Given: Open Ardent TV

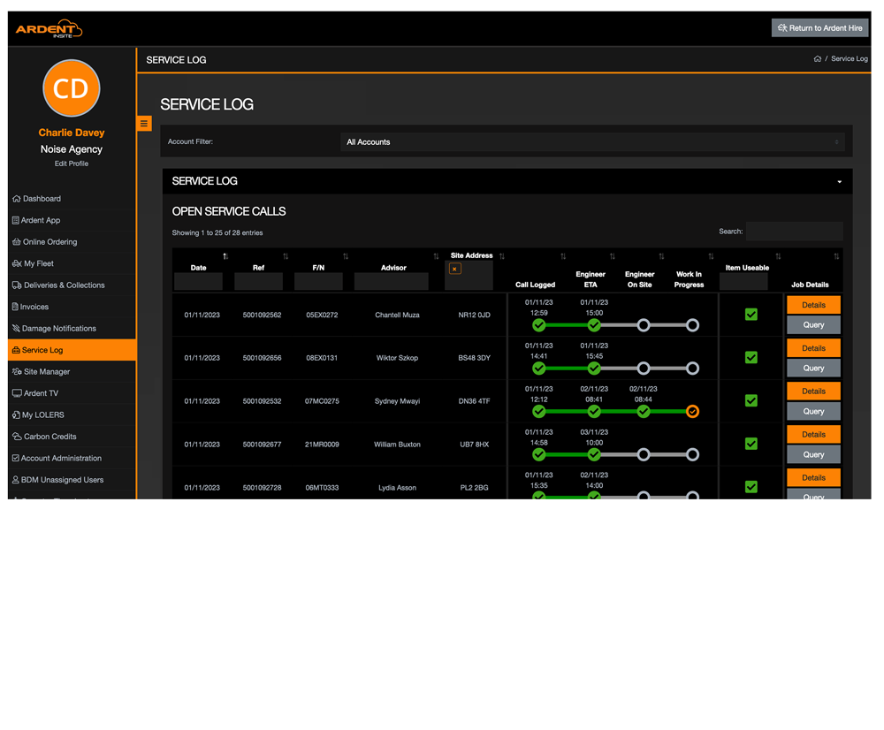Looking at the screenshot, I should [x=72, y=393].
